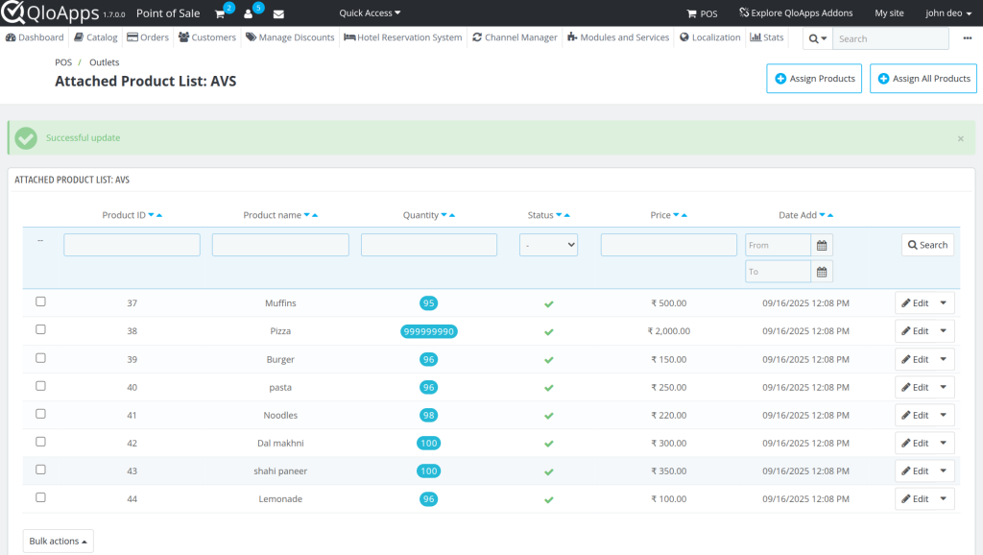Screen dimensions: 983x555
Task: Open the search scope dropdown
Action: pyautogui.click(x=818, y=38)
